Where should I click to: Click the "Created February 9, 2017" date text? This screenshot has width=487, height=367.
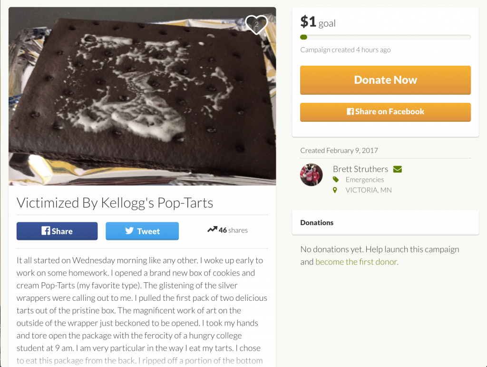[x=339, y=150]
